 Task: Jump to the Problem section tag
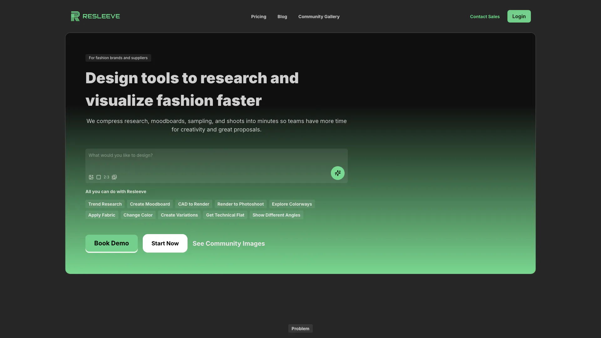coord(300,329)
